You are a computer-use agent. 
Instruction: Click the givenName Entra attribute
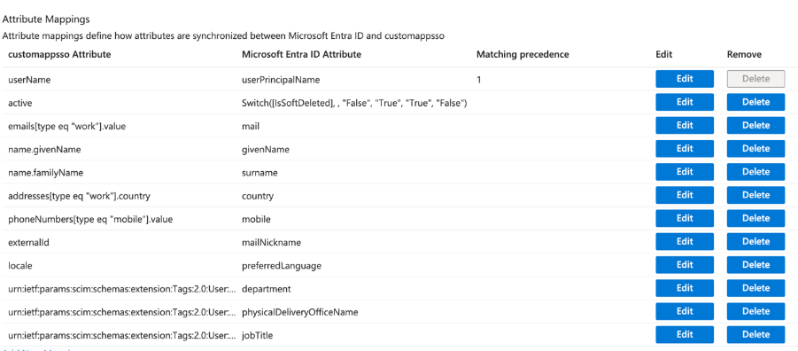266,149
